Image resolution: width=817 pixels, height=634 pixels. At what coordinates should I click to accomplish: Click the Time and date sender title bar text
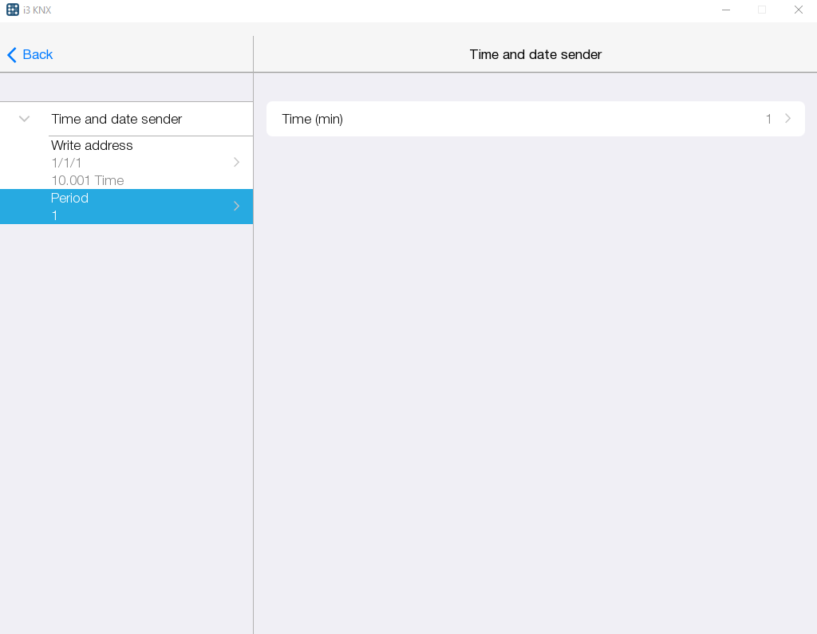[x=535, y=54]
